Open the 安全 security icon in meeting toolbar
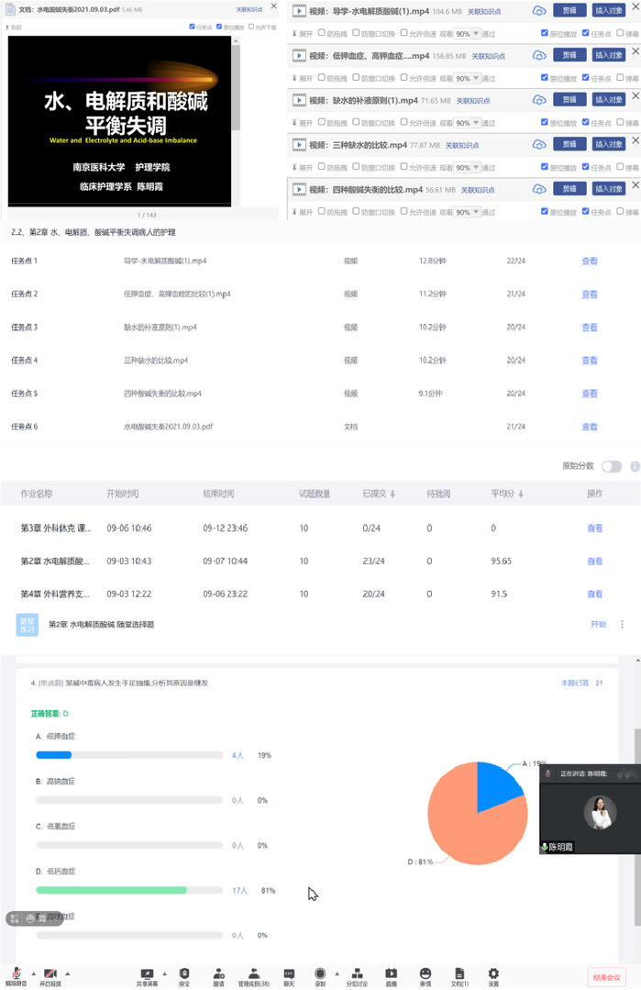The width and height of the screenshot is (641, 990). 184,973
